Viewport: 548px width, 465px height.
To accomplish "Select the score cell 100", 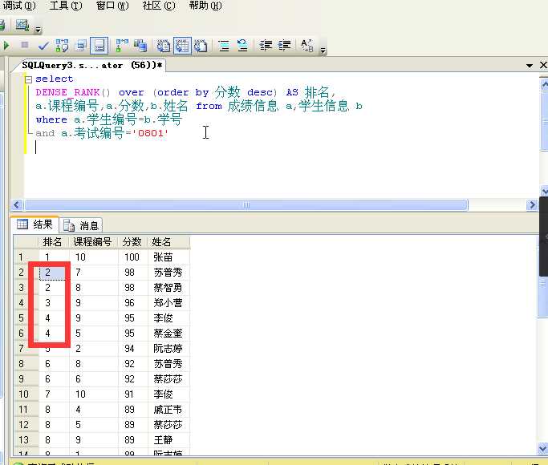I will click(x=133, y=257).
